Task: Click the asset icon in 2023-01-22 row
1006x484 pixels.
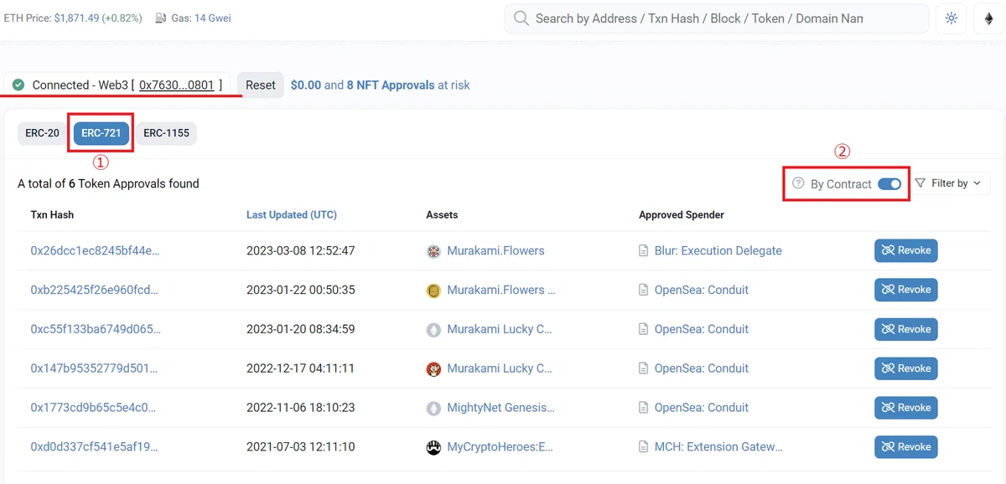Action: point(433,291)
